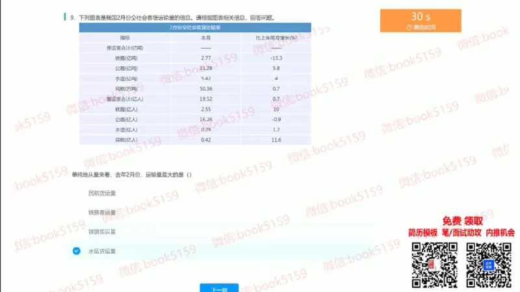
Task: Click the 公路(亿吨) row label
Action: (126, 69)
